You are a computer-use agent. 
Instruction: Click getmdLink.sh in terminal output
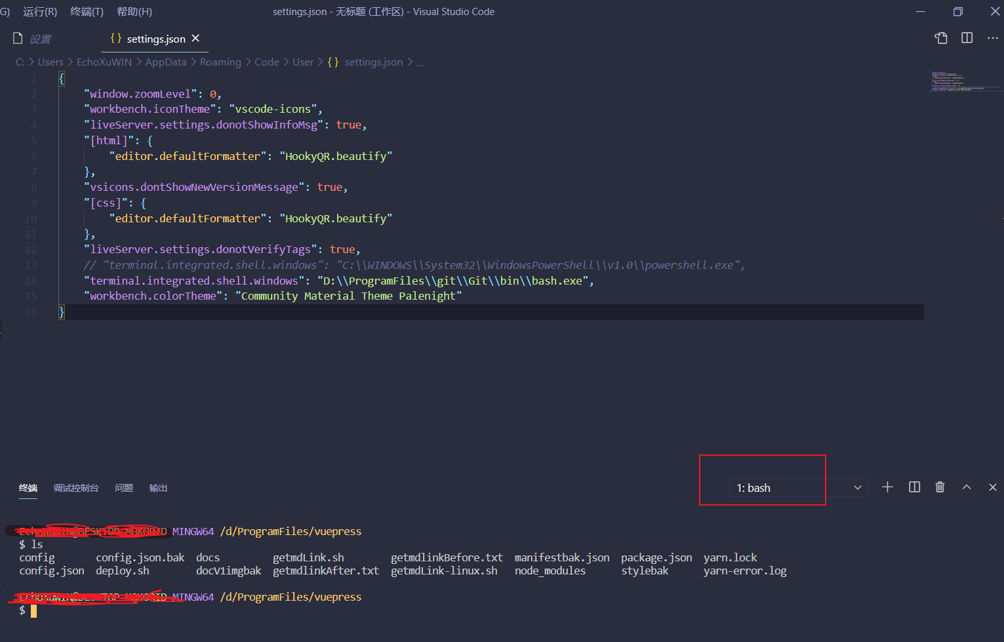coord(308,558)
